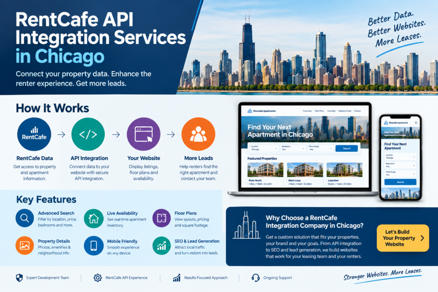
Task: Open the Price Range dropdown on phone mockup
Action: coord(400,173)
